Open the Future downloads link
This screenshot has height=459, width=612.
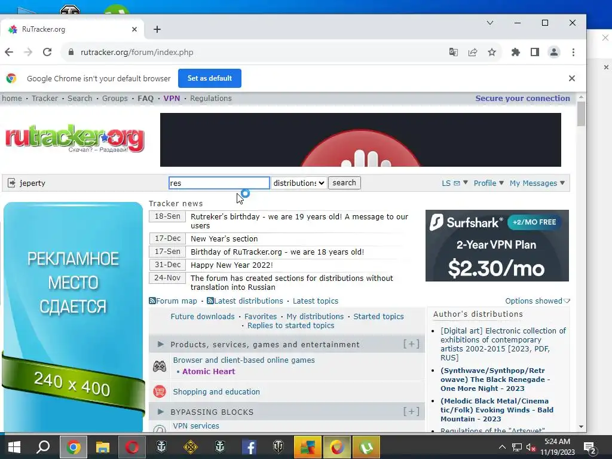[x=203, y=317]
